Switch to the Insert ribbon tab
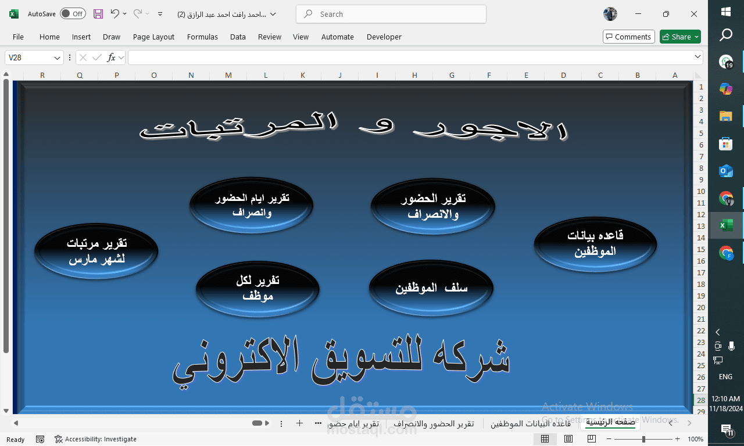The width and height of the screenshot is (744, 446). pyautogui.click(x=81, y=37)
